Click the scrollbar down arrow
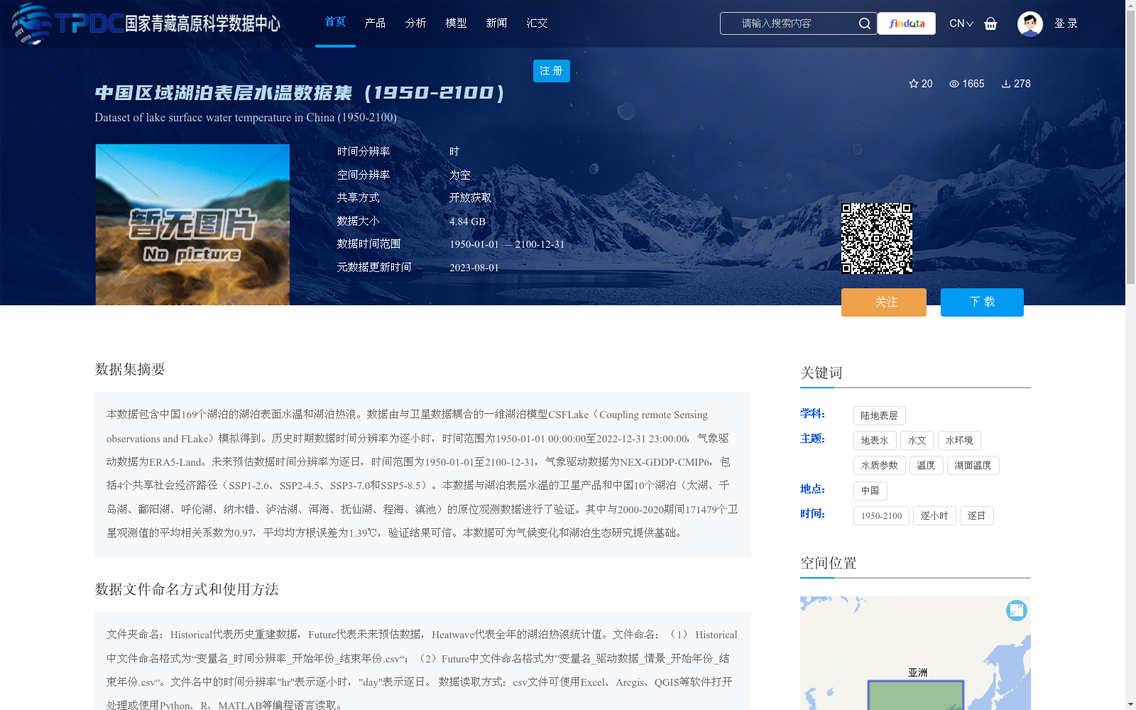The width and height of the screenshot is (1136, 710). pyautogui.click(x=1130, y=704)
